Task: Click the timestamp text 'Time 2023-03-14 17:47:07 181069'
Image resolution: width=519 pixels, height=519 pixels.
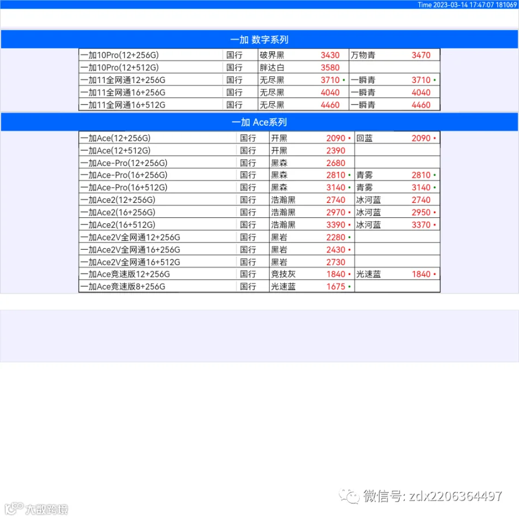Action: coord(467,5)
